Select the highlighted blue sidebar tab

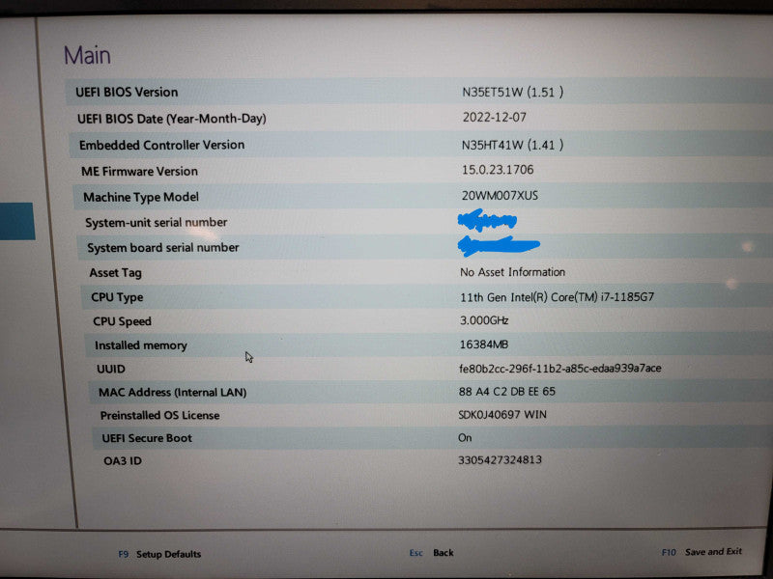click(16, 221)
